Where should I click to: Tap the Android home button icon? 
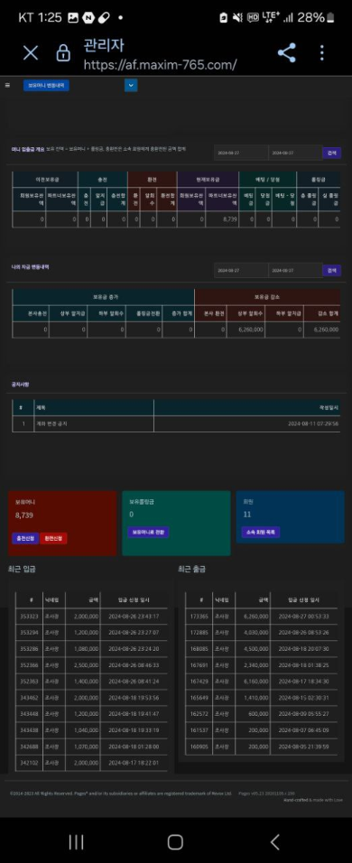pyautogui.click(x=175, y=841)
